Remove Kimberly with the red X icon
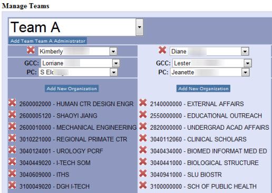The width and height of the screenshot is (272, 193). pyautogui.click(x=31, y=50)
